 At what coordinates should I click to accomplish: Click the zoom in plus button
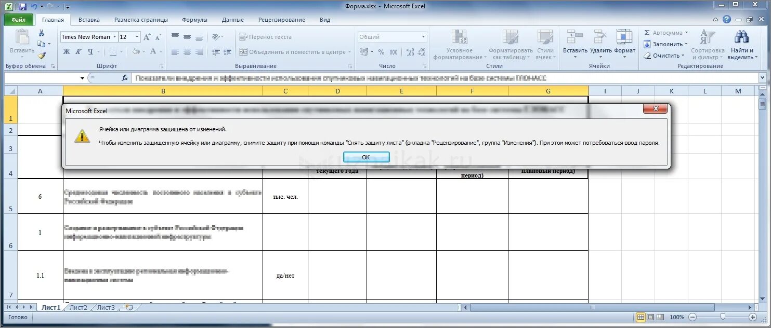[752, 317]
